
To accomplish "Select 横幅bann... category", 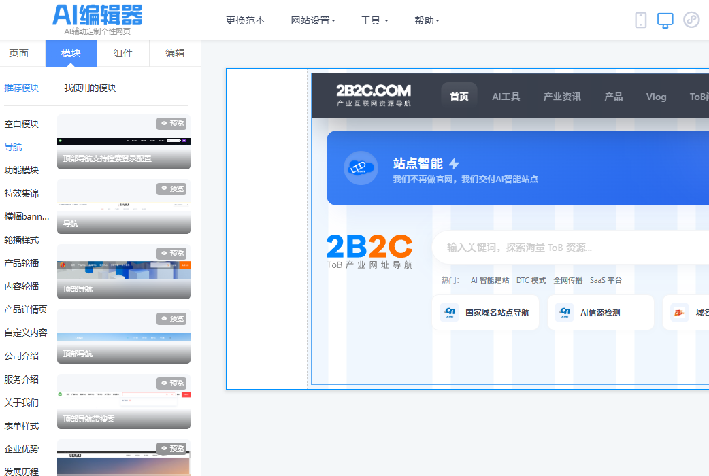I will pos(27,216).
